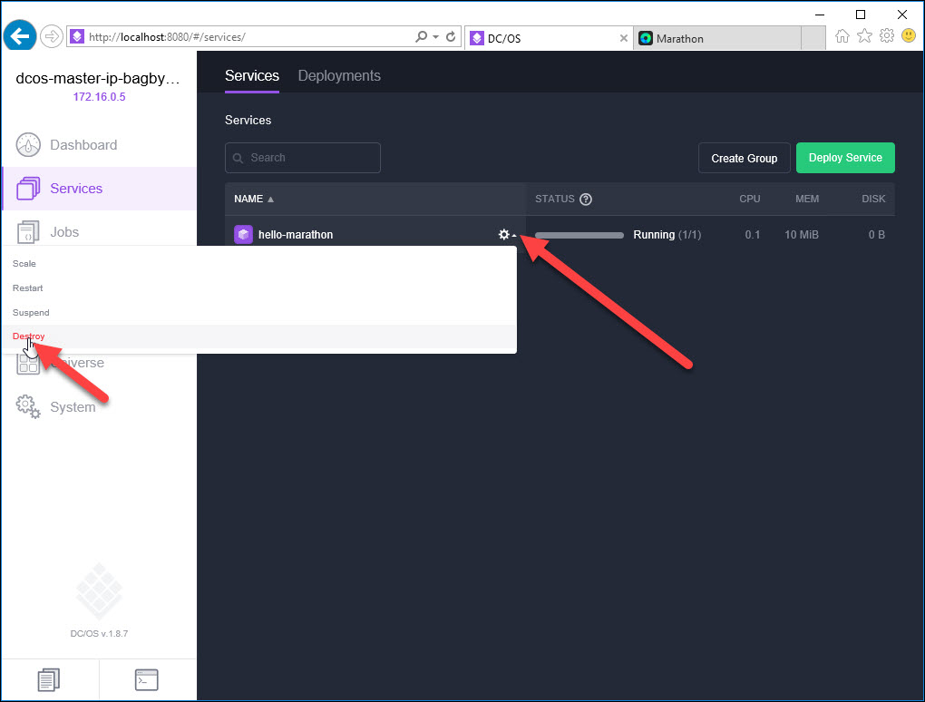Switch to the Deployments tab
Image resolution: width=925 pixels, height=702 pixels.
coord(339,75)
